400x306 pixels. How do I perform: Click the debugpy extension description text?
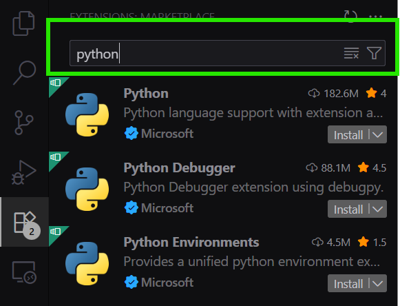pos(253,187)
